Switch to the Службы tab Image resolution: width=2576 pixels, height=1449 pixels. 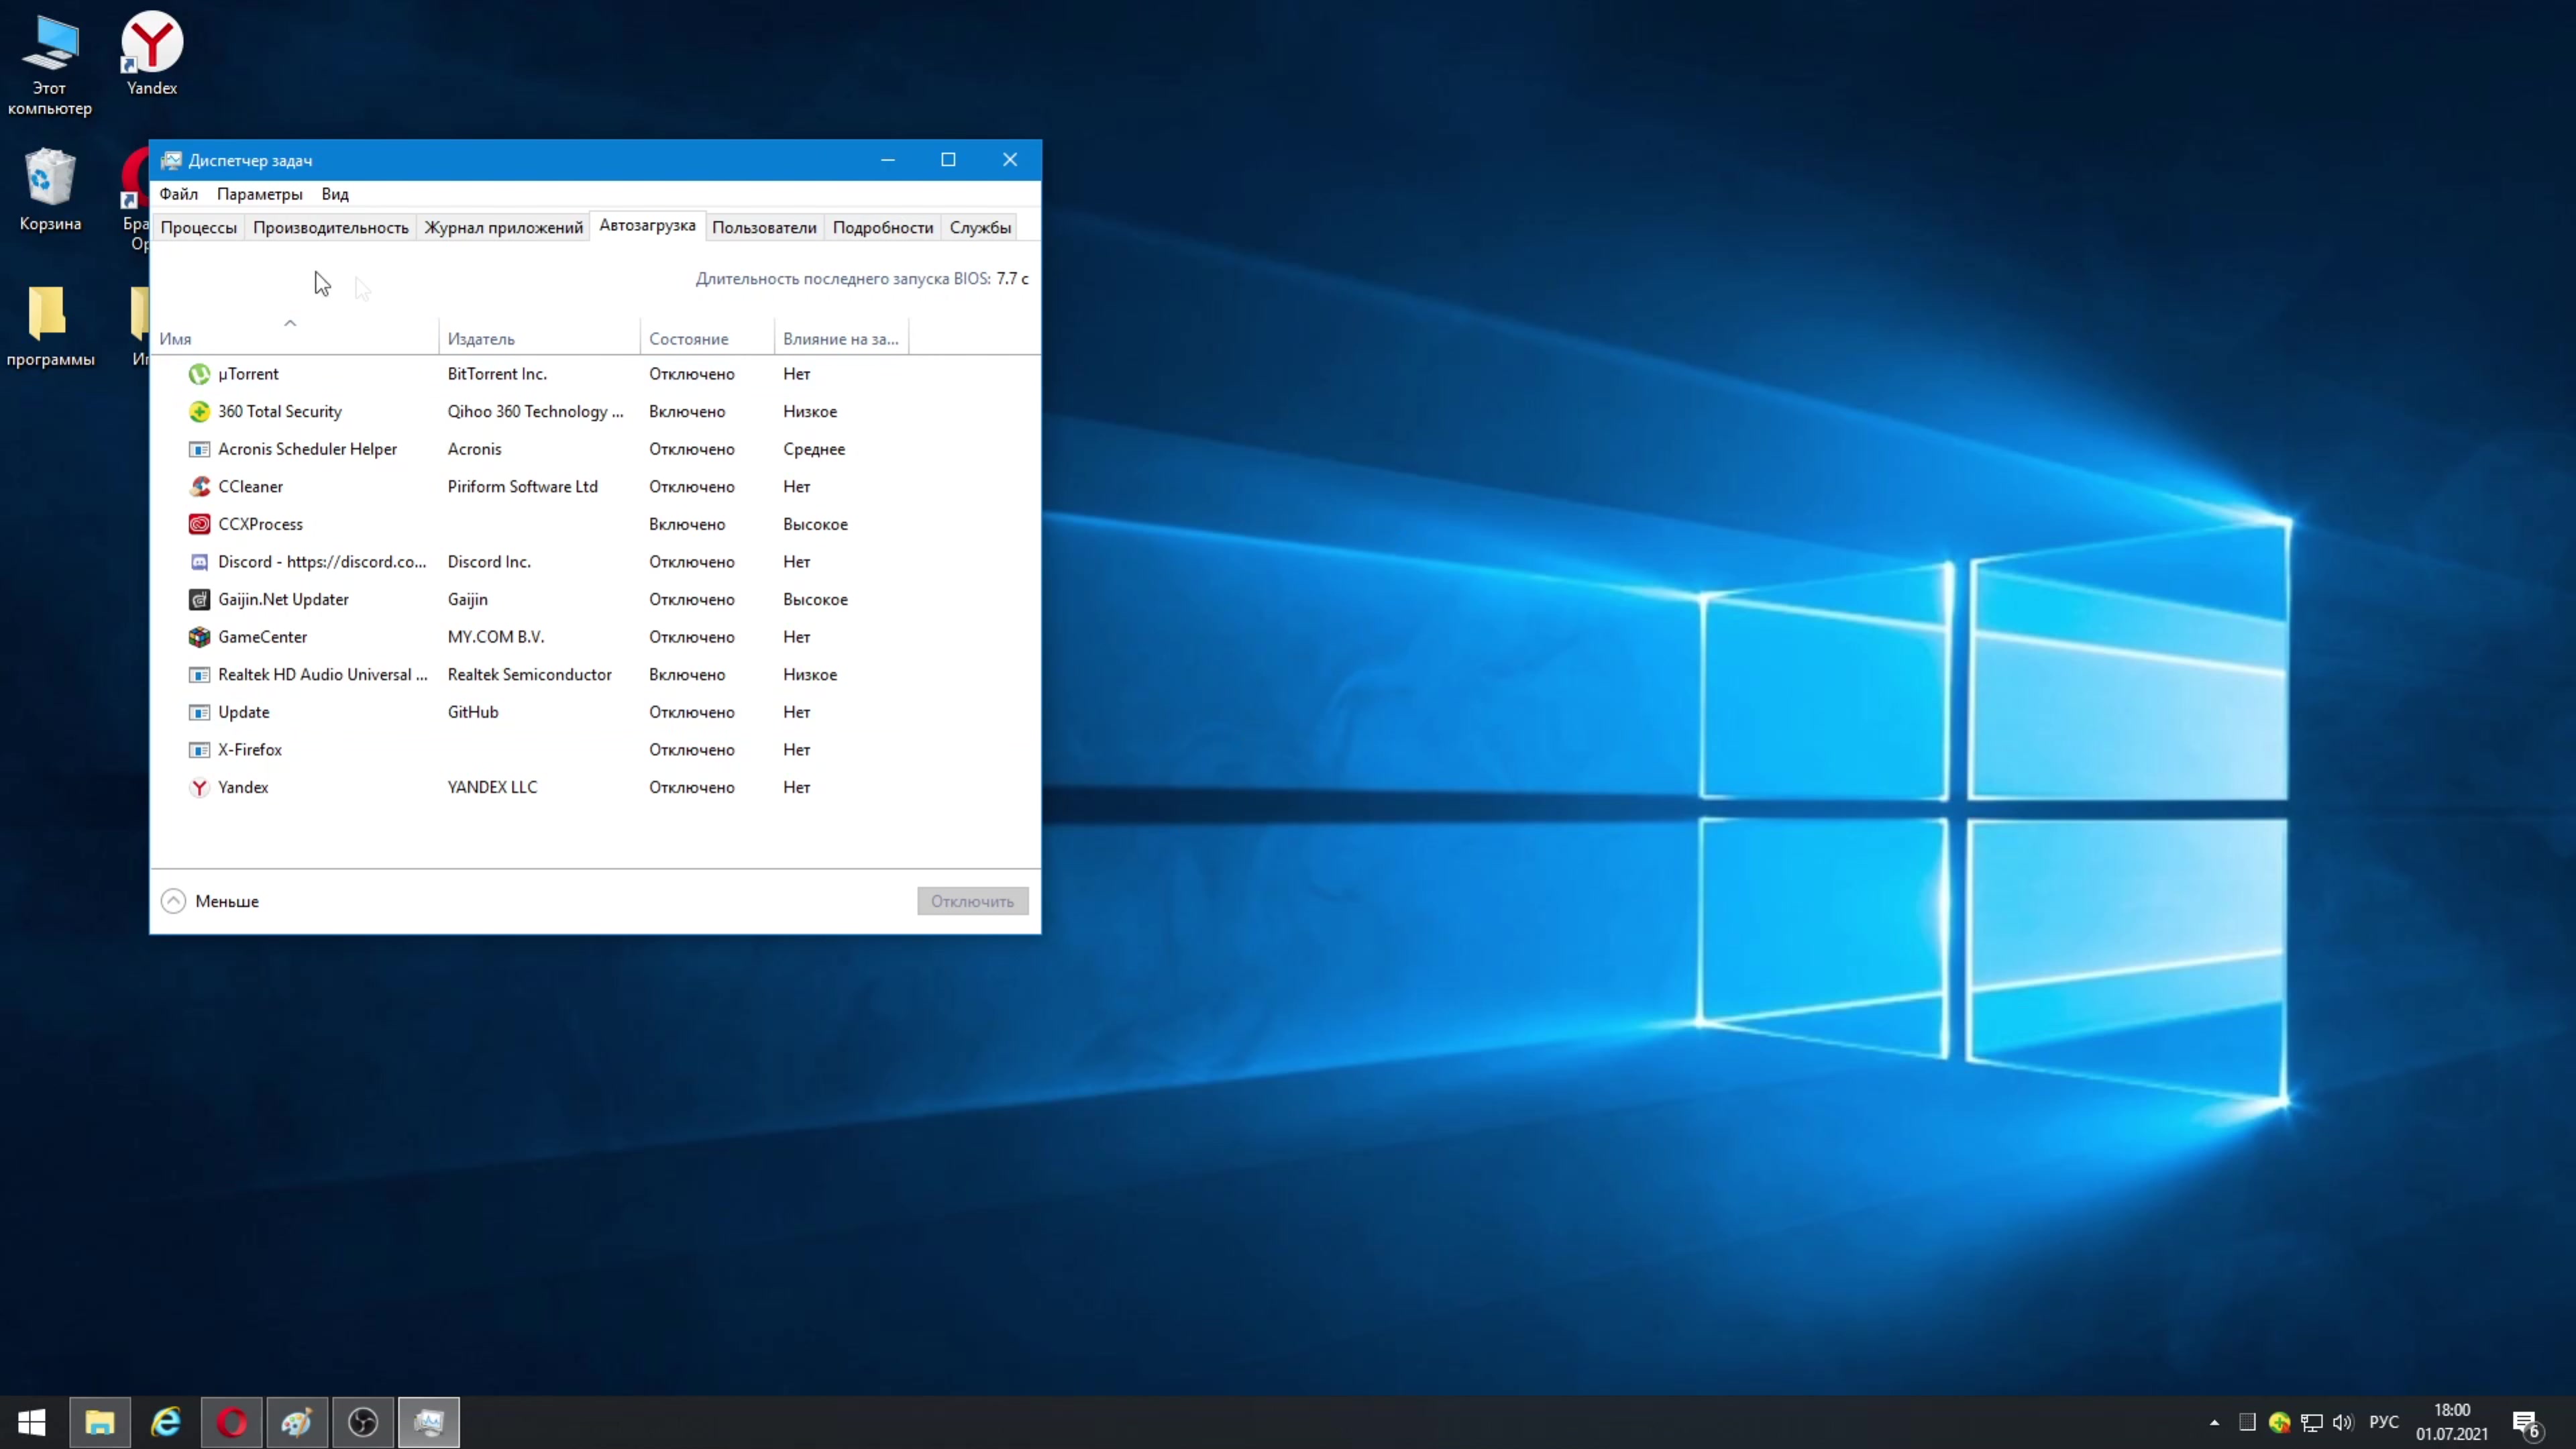[980, 227]
